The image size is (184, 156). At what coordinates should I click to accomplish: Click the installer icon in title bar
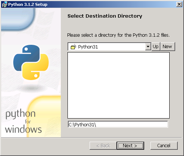click(x=4, y=4)
